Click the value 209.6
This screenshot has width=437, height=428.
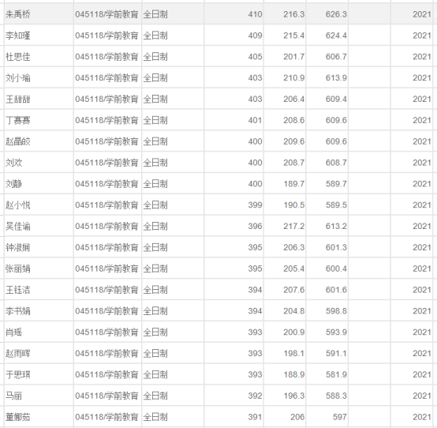[x=294, y=141]
